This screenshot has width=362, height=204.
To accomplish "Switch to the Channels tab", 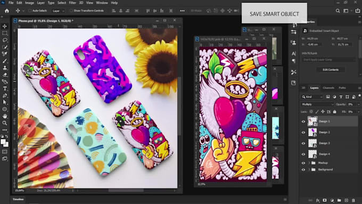I will click(328, 88).
